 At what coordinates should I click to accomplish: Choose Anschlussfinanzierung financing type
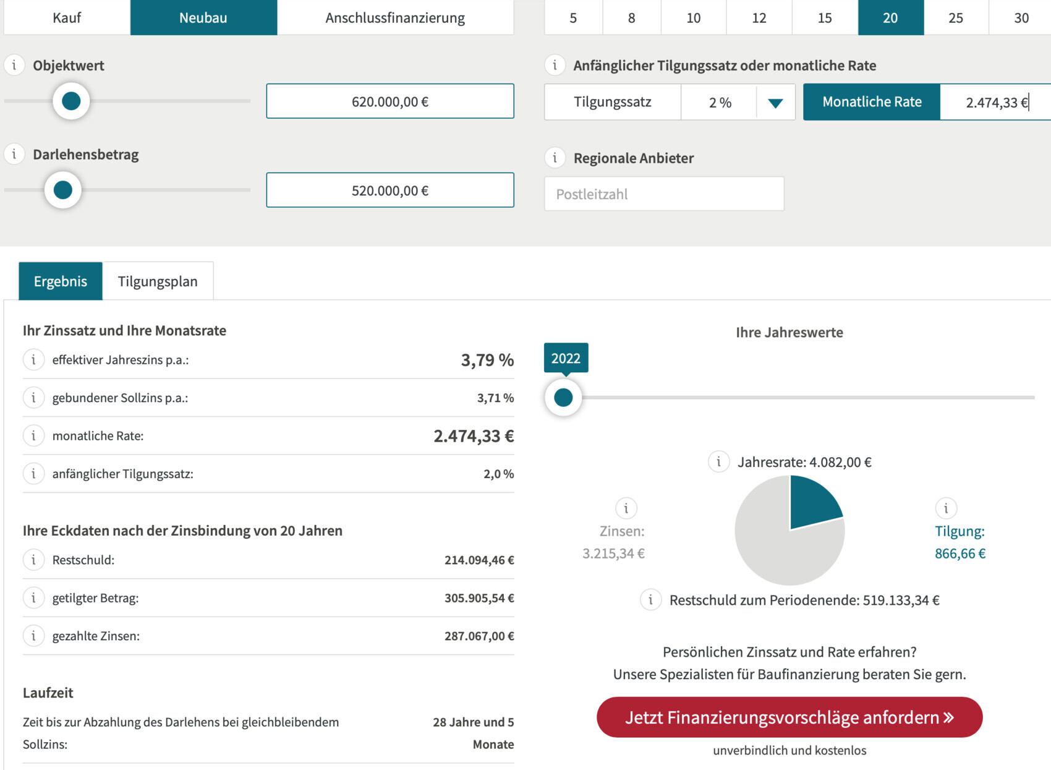395,17
